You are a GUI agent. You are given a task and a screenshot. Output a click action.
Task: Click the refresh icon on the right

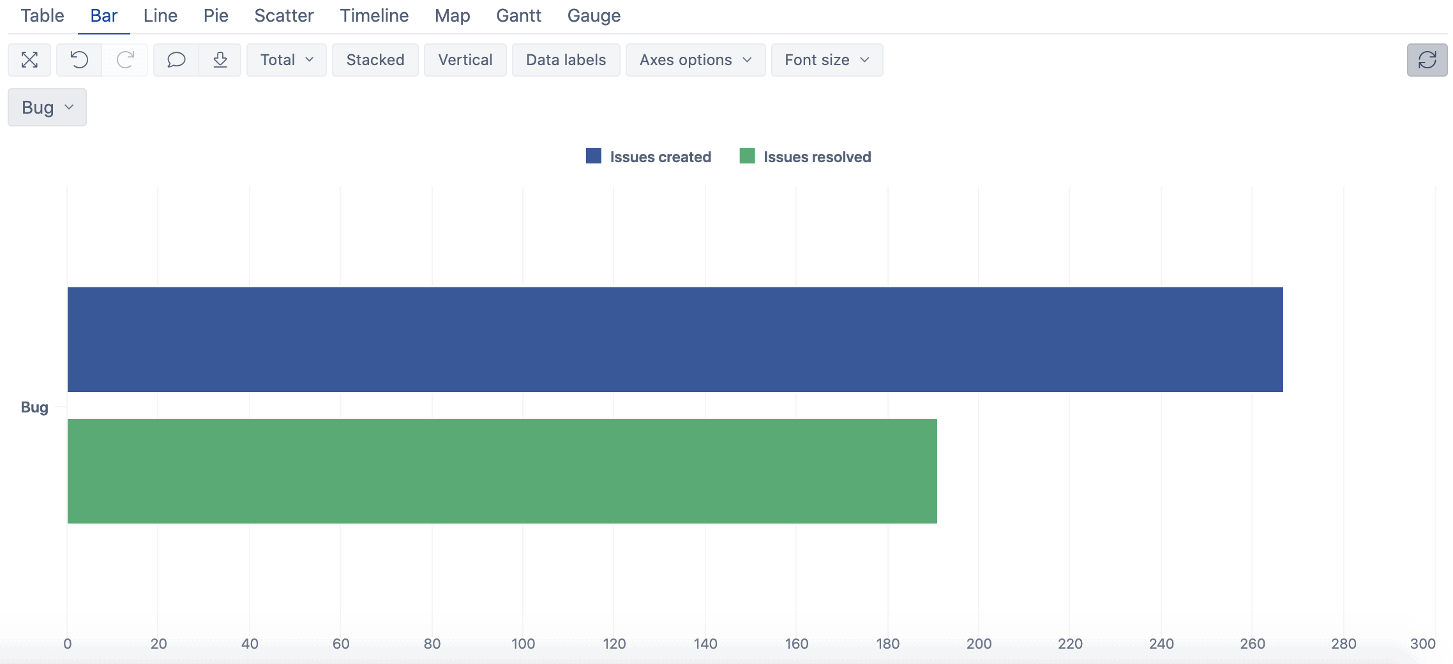click(1428, 59)
